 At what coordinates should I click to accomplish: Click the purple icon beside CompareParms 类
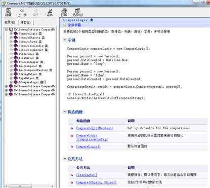coord(16,42)
